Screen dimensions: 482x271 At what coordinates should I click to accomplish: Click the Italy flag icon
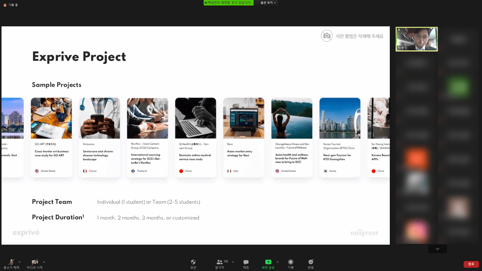click(x=229, y=171)
